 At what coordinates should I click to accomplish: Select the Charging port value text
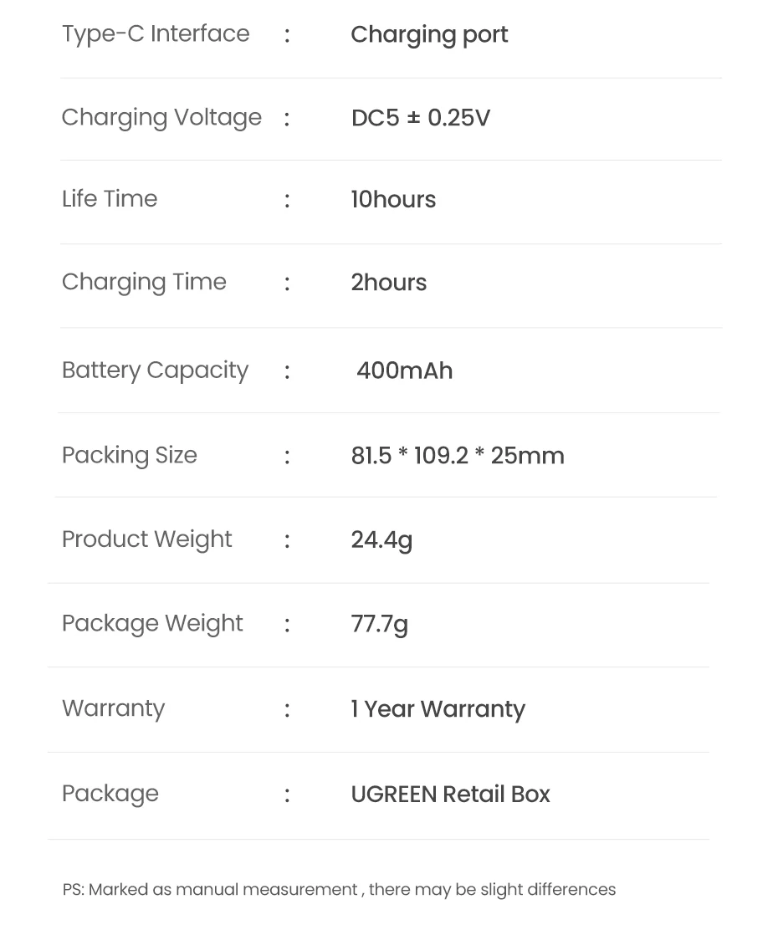tap(429, 35)
